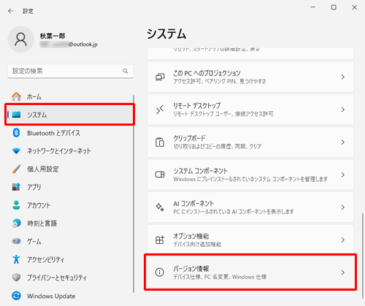The image size is (365, 306).
Task: Open the バージョン情報 title text
Action: (x=191, y=269)
